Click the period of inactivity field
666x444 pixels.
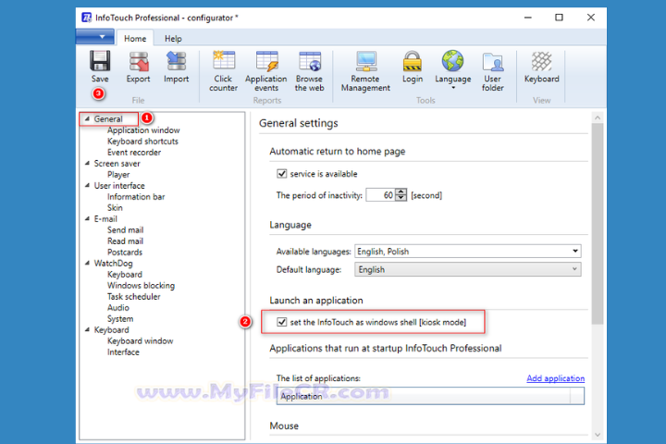coord(381,195)
